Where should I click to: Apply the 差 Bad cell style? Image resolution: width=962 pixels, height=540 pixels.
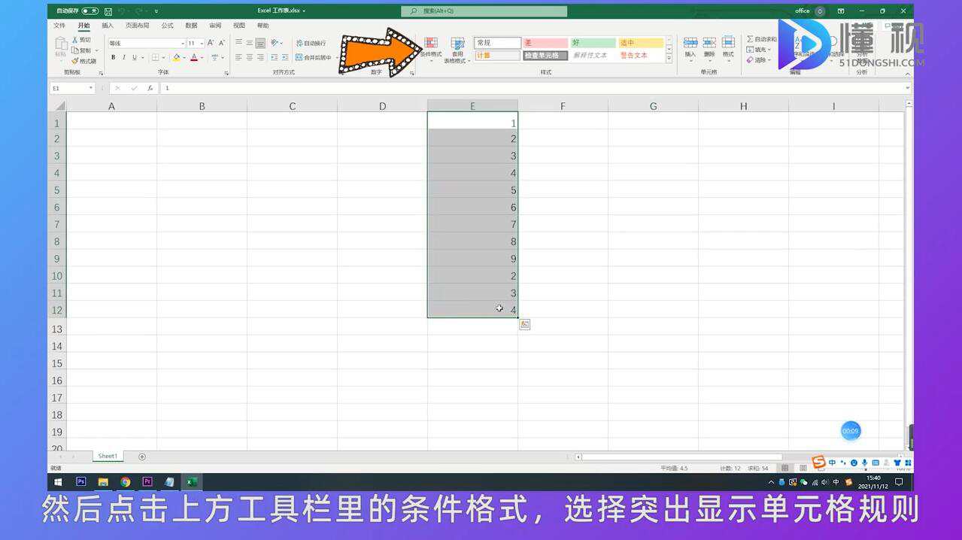pyautogui.click(x=545, y=43)
